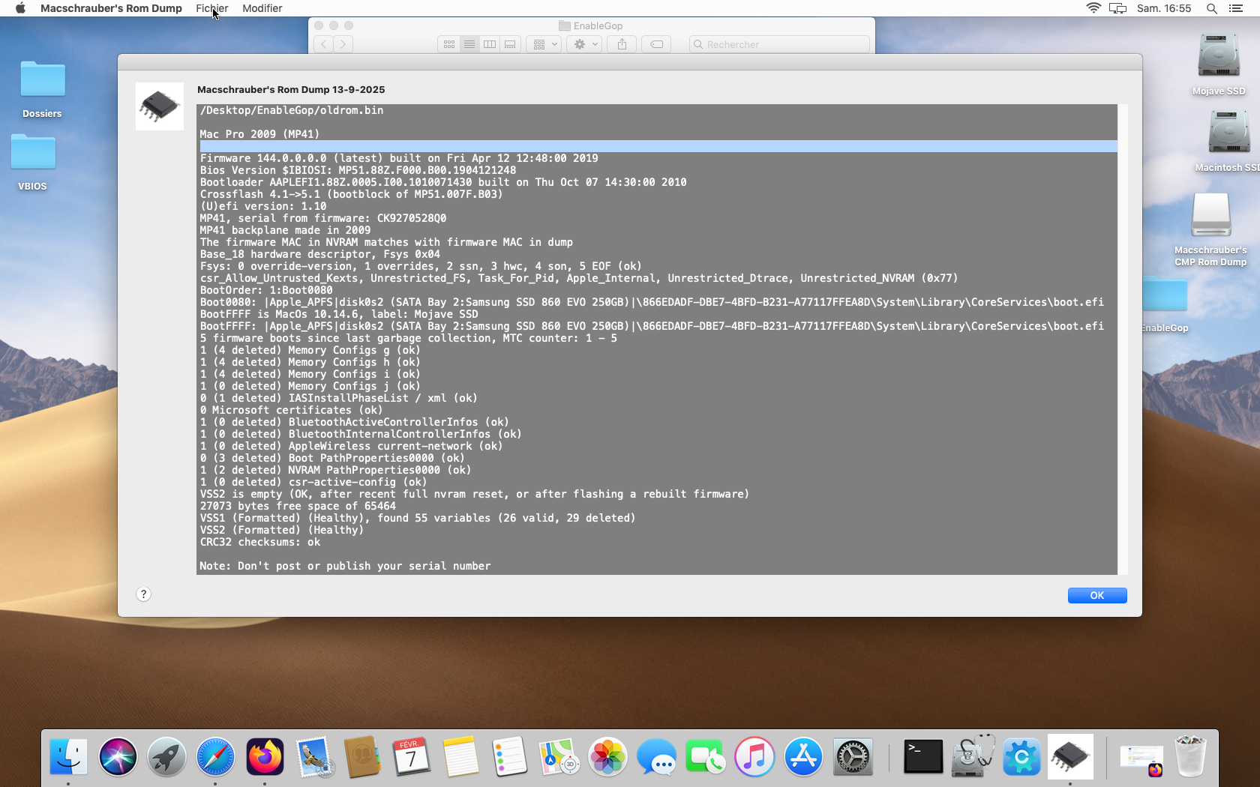Launch Terminal from the dock
The image size is (1260, 787).
pyautogui.click(x=923, y=756)
